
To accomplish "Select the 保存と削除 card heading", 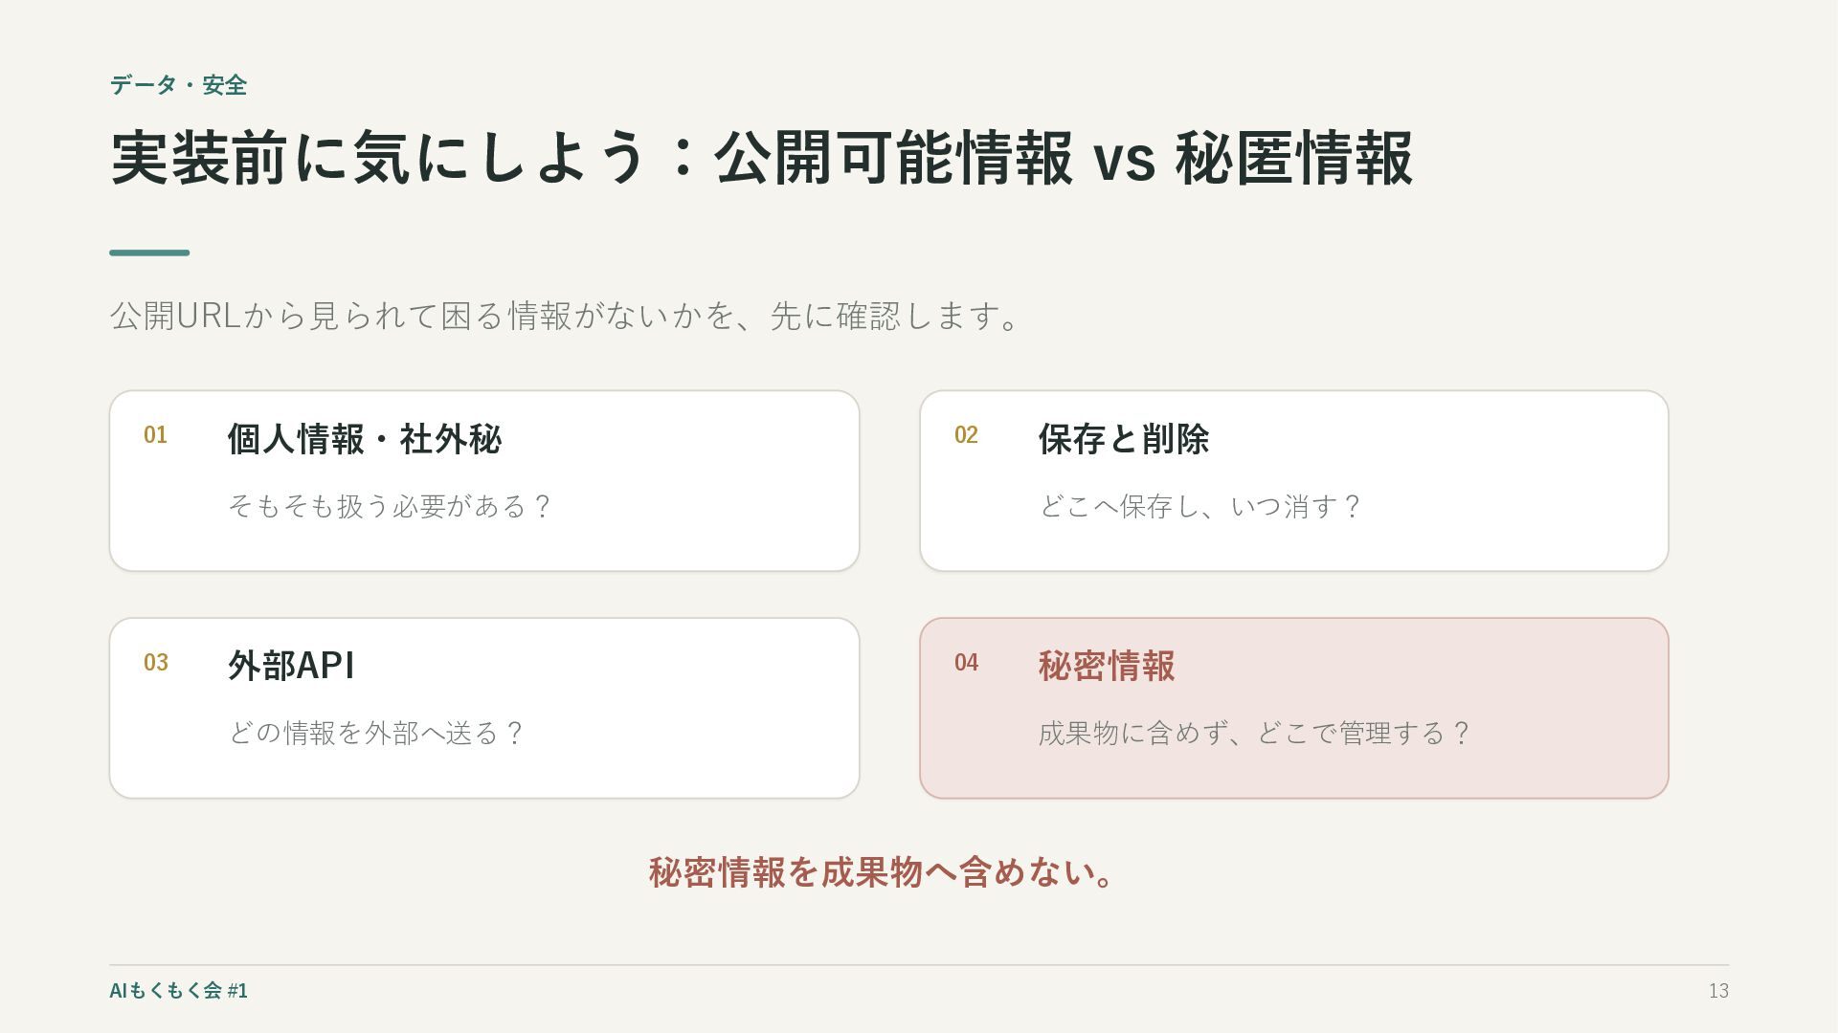I will (1123, 439).
